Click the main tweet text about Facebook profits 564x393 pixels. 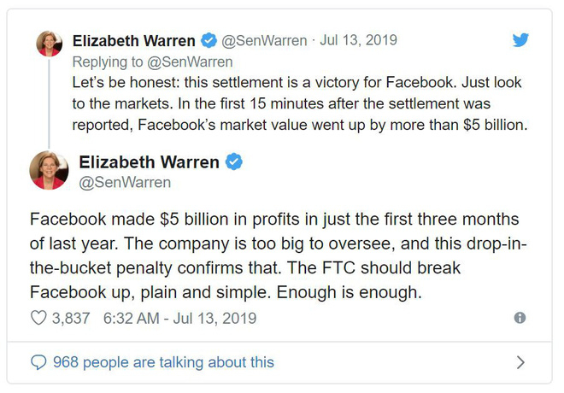click(273, 256)
